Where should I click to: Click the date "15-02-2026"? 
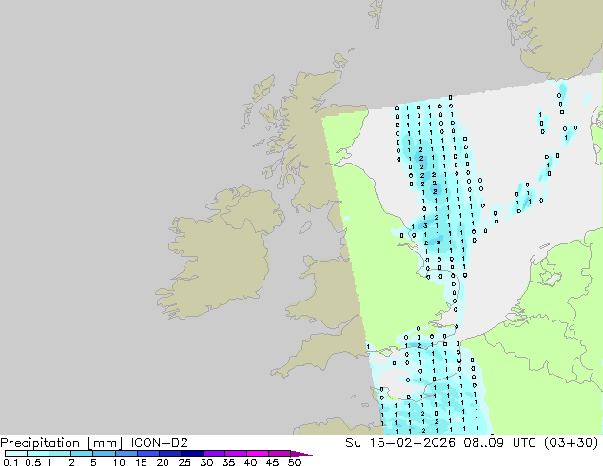click(412, 443)
